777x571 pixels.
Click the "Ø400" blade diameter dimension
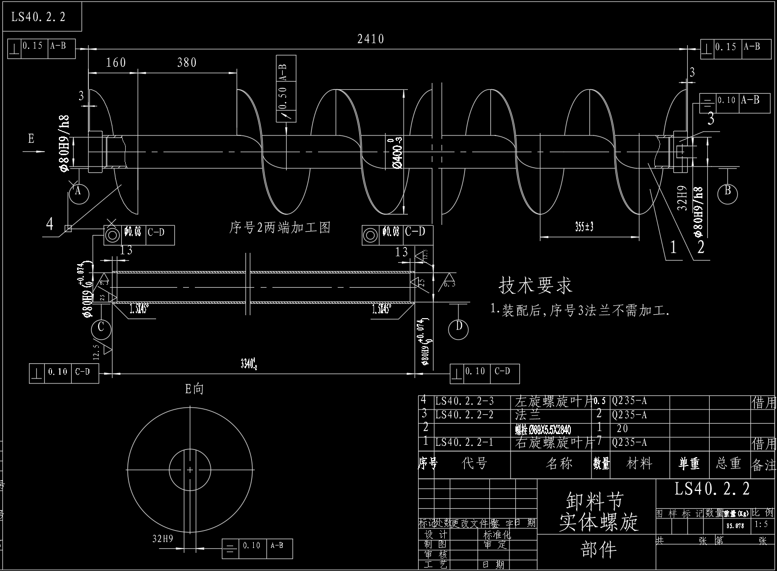(x=398, y=153)
